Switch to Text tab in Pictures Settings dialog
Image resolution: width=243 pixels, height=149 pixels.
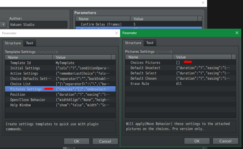[150, 43]
